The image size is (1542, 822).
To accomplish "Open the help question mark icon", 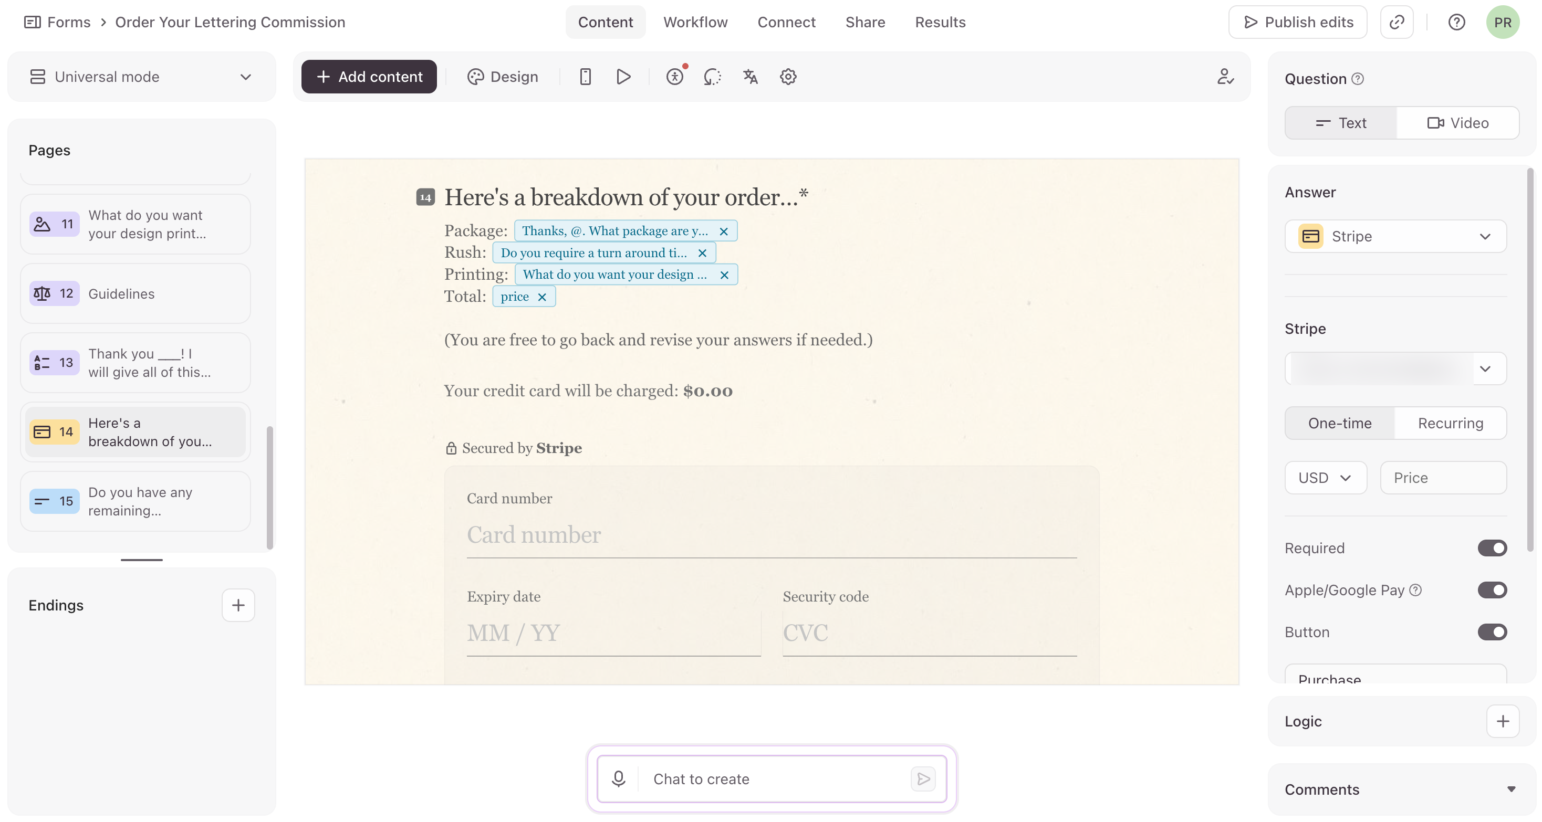I will (x=1456, y=22).
